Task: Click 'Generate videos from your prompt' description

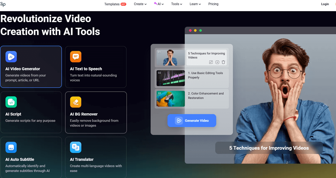Action: (26, 78)
